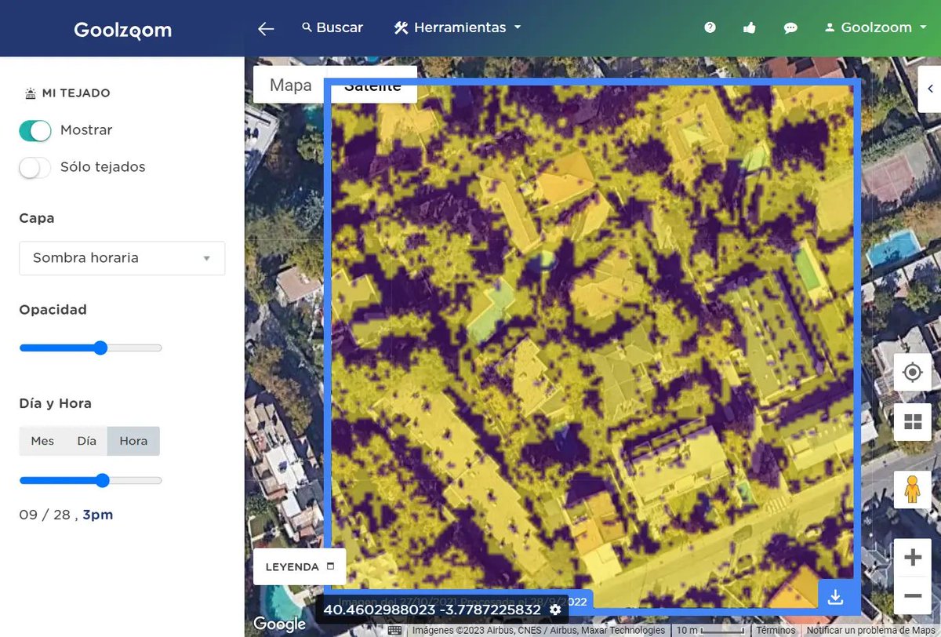Image resolution: width=941 pixels, height=637 pixels.
Task: Click the Buscar magnifier icon
Action: coord(307,27)
